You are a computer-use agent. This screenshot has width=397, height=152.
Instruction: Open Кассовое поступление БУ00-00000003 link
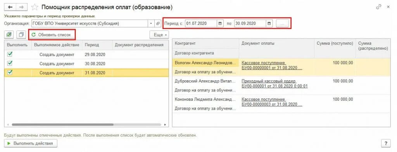click(272, 101)
